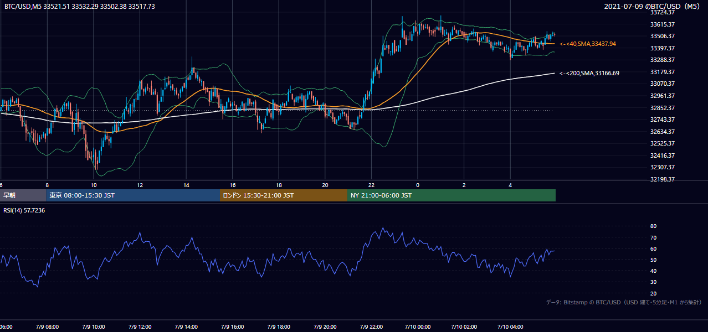Click price axis value 32307.37
Image resolution: width=708 pixels, height=332 pixels.
[662, 167]
